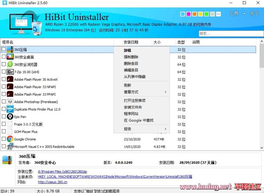
Task: Click the Epic Pen program icon
Action: (10, 117)
